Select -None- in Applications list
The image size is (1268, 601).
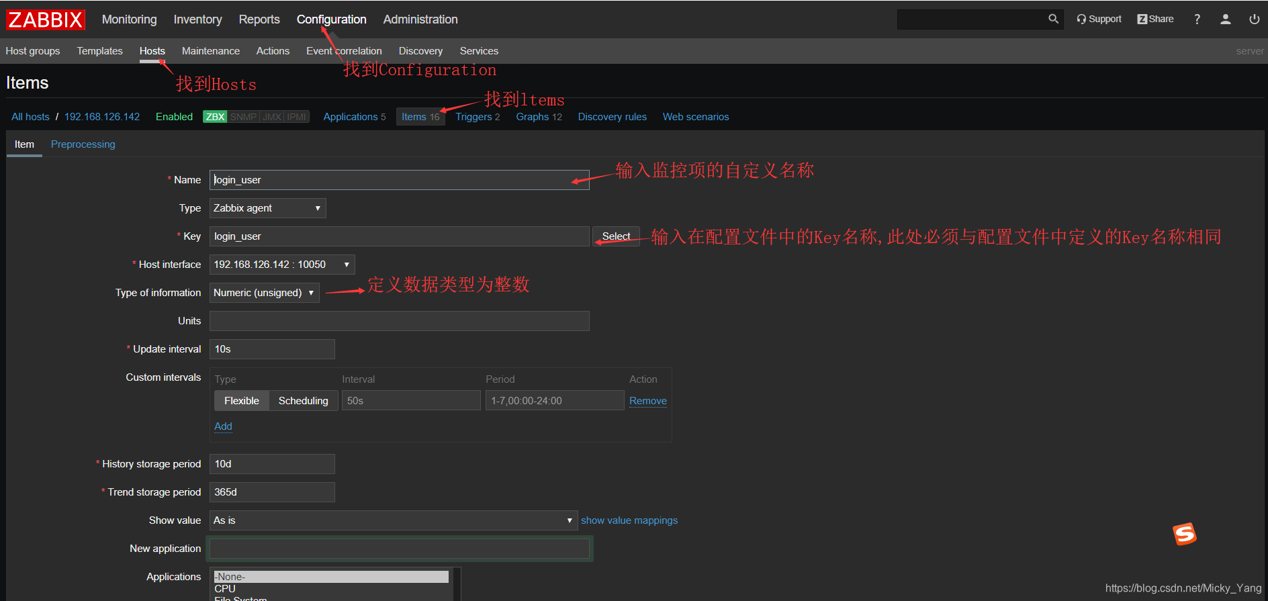331,577
